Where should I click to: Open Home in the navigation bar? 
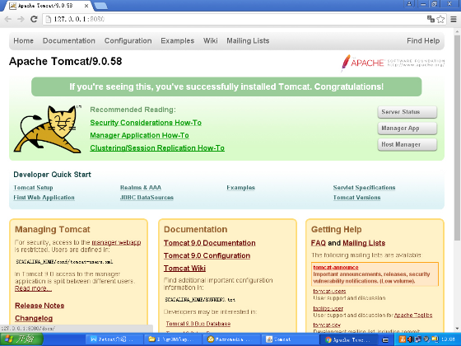point(24,40)
